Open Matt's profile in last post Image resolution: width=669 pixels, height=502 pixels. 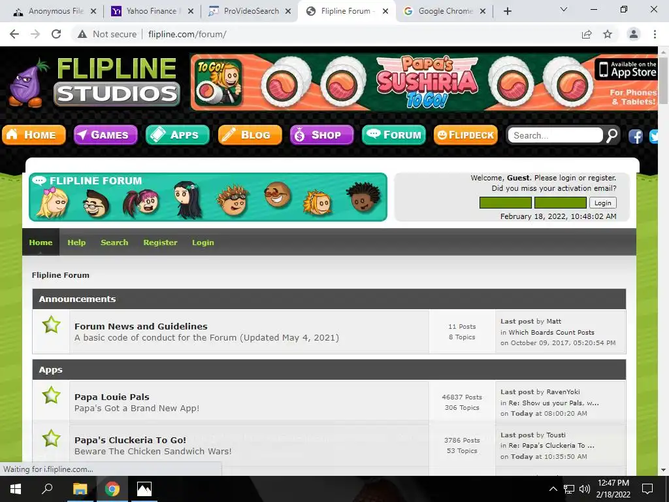click(554, 321)
